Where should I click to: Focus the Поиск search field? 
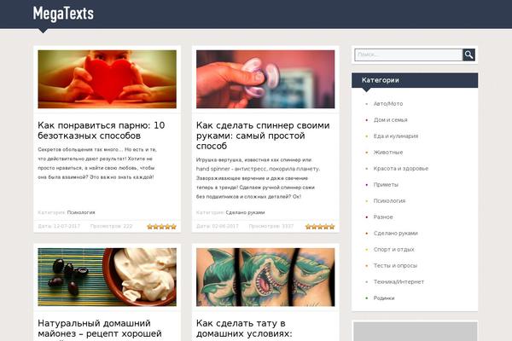point(409,55)
